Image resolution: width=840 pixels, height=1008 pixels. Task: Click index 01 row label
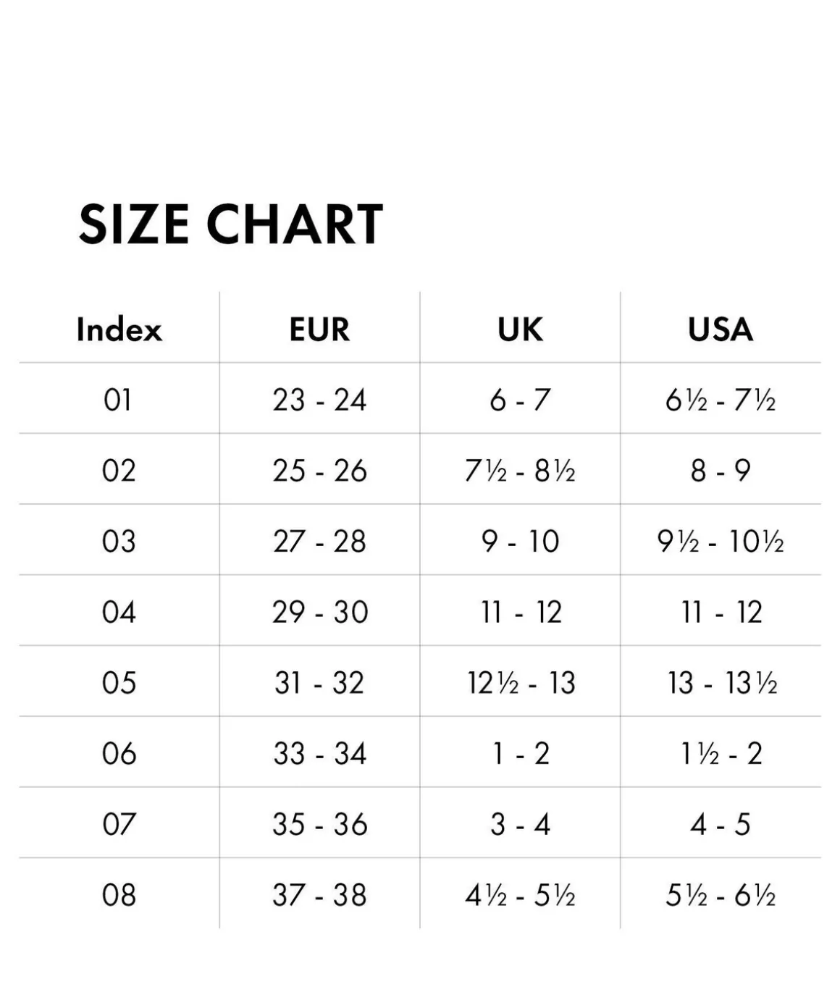click(x=118, y=400)
